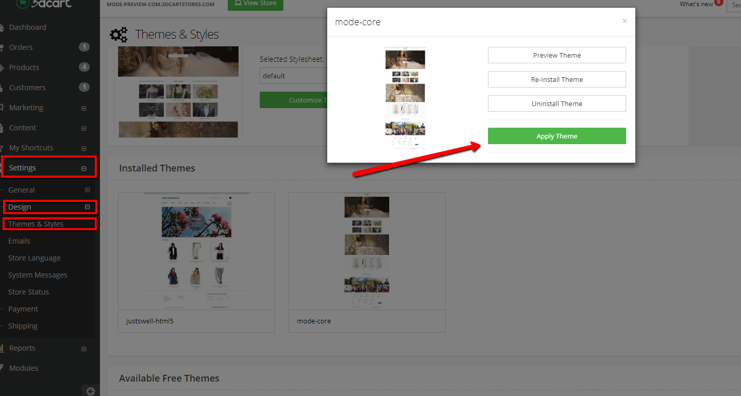Expand the Reports menu
The height and width of the screenshot is (396, 741).
[84, 349]
